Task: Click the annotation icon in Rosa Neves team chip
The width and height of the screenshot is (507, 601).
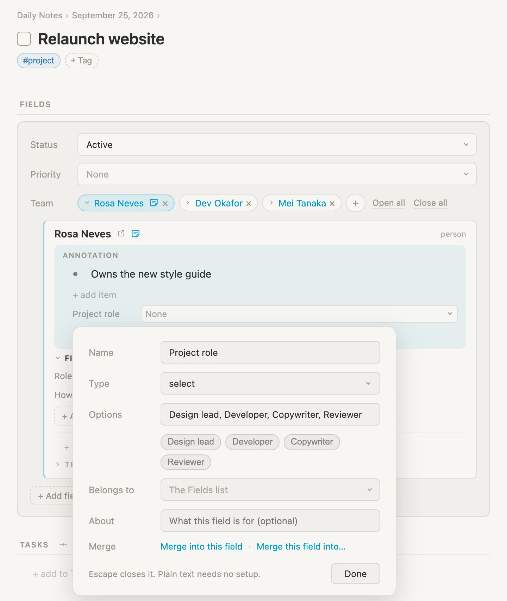Action: pos(154,203)
